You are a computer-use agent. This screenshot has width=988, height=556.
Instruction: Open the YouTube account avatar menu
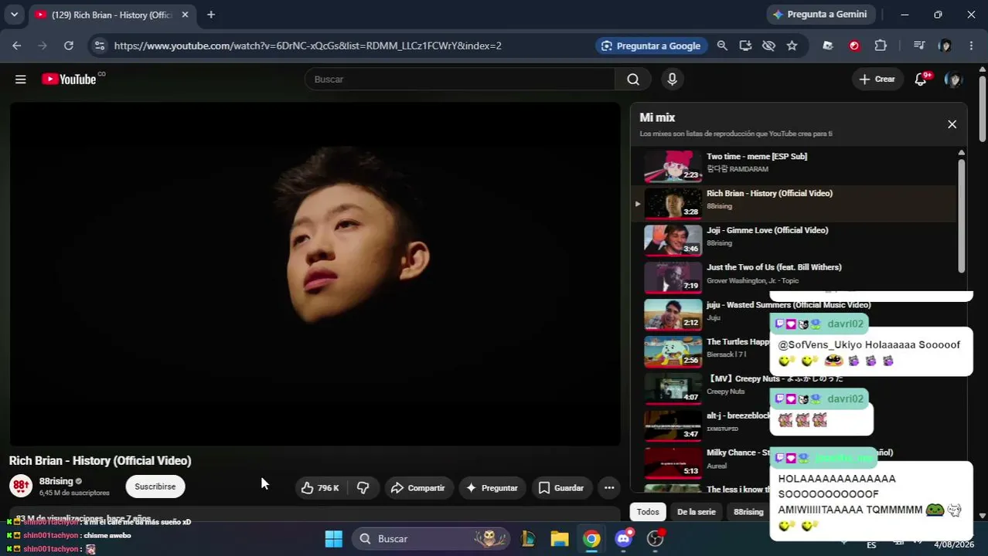point(954,79)
